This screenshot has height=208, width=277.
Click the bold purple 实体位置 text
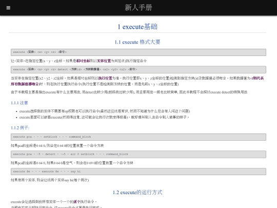[x=104, y=61]
